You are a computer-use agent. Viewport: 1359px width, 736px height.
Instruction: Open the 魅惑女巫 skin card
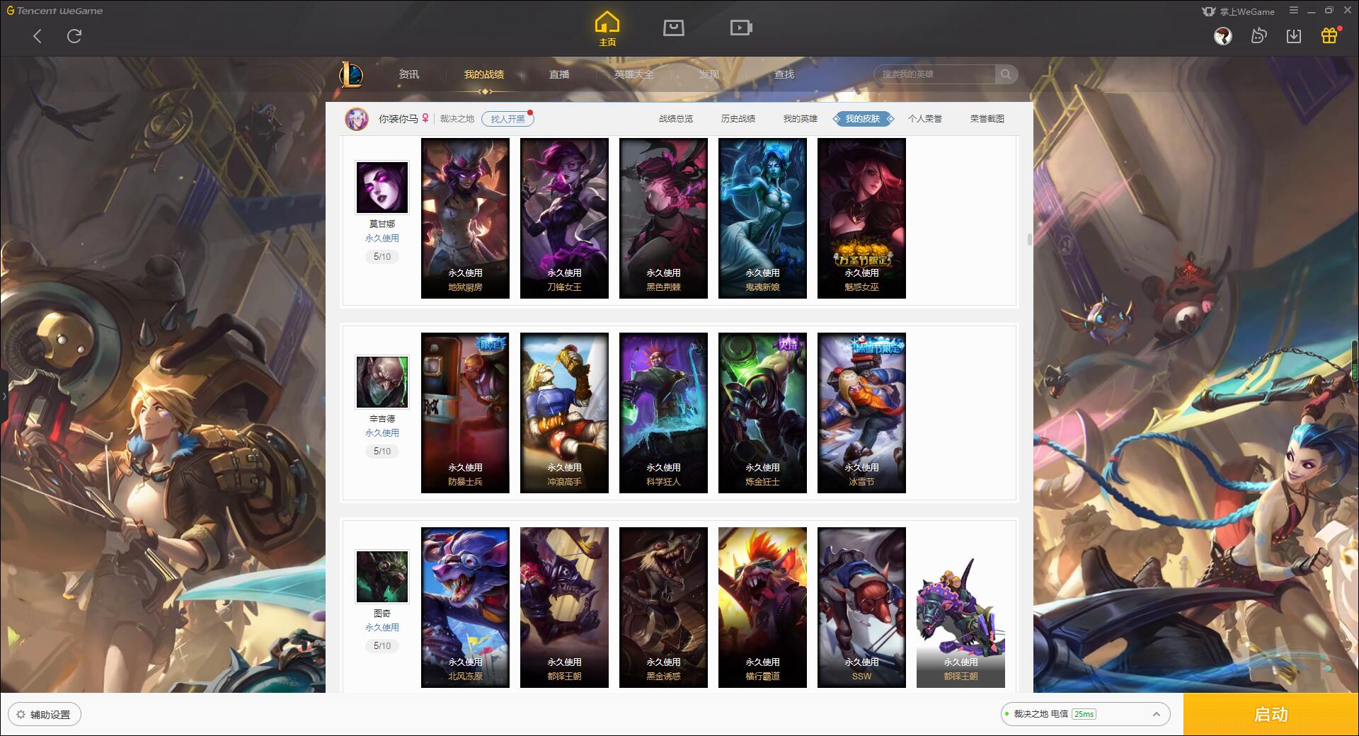(861, 218)
